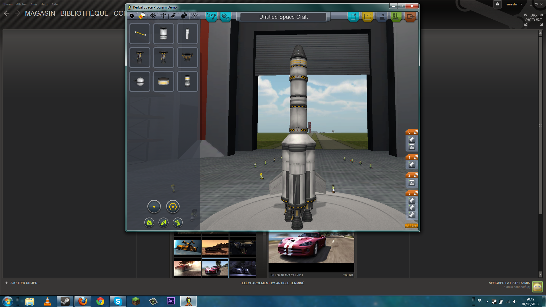
Task: Open the load craft folder button
Action: pyautogui.click(x=367, y=16)
